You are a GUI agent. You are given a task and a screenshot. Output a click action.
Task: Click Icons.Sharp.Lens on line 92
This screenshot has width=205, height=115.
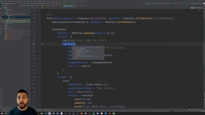(x=97, y=84)
